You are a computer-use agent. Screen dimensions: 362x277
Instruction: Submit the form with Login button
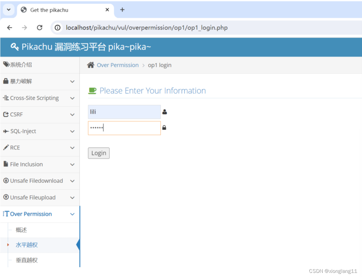pyautogui.click(x=99, y=153)
